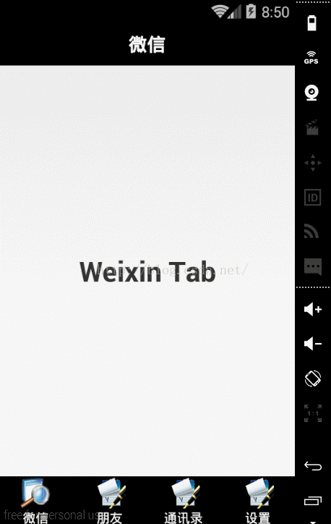The width and height of the screenshot is (331, 524).
Task: Increase volume with the speaker plus button
Action: (x=313, y=310)
